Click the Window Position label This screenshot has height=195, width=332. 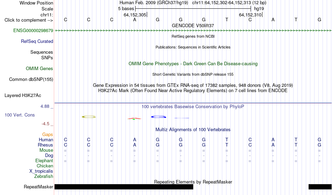point(36,3)
